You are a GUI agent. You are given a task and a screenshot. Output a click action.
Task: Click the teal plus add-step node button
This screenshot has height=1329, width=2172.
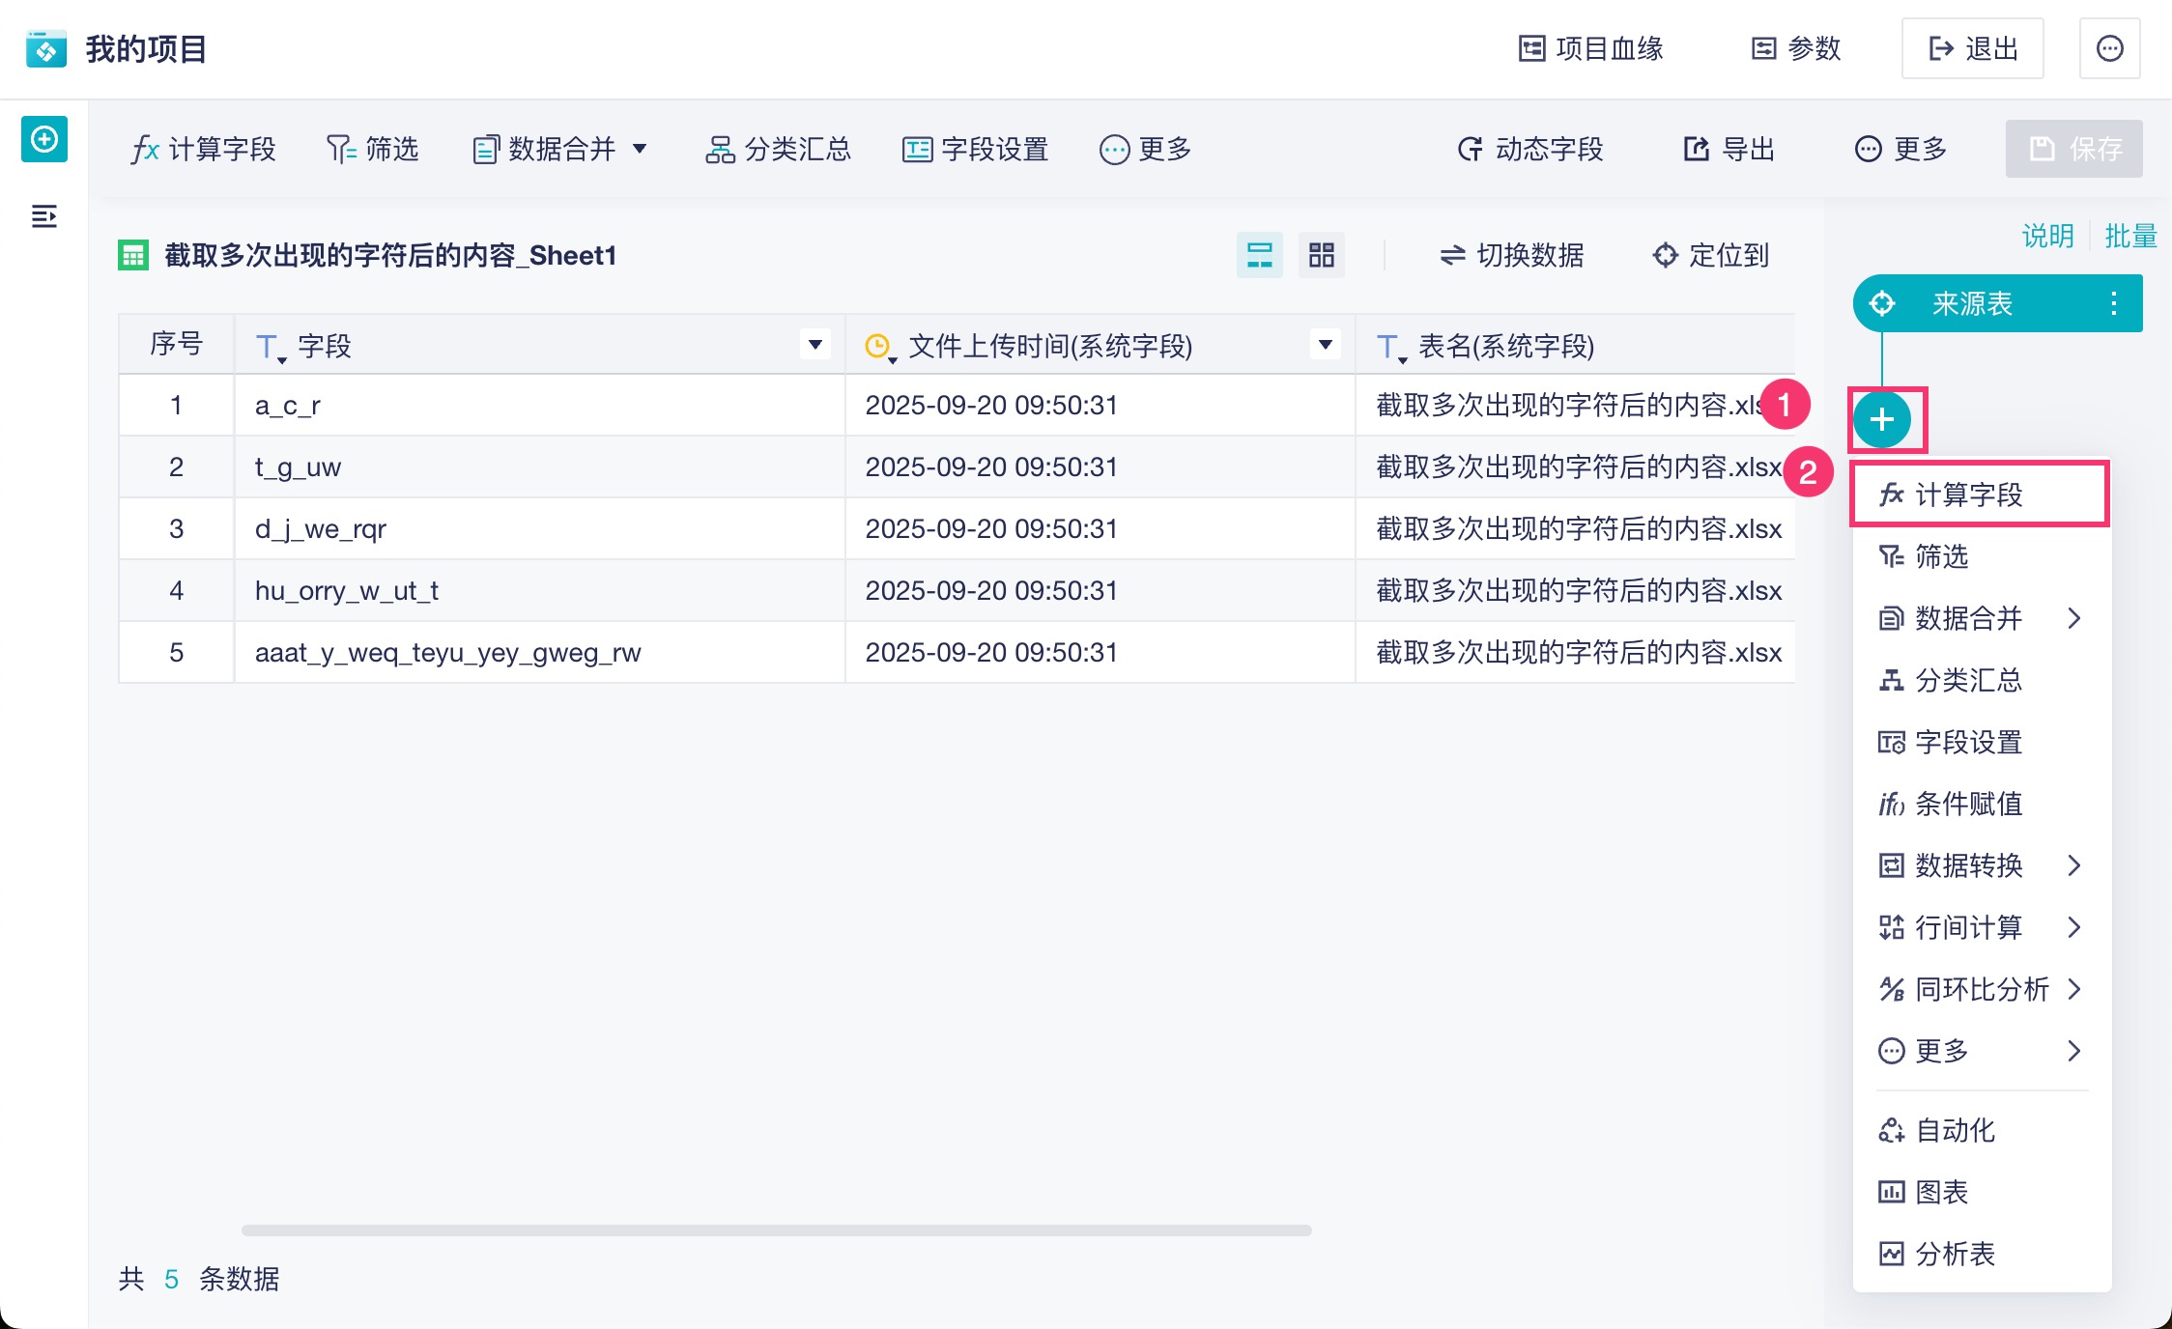[1881, 419]
